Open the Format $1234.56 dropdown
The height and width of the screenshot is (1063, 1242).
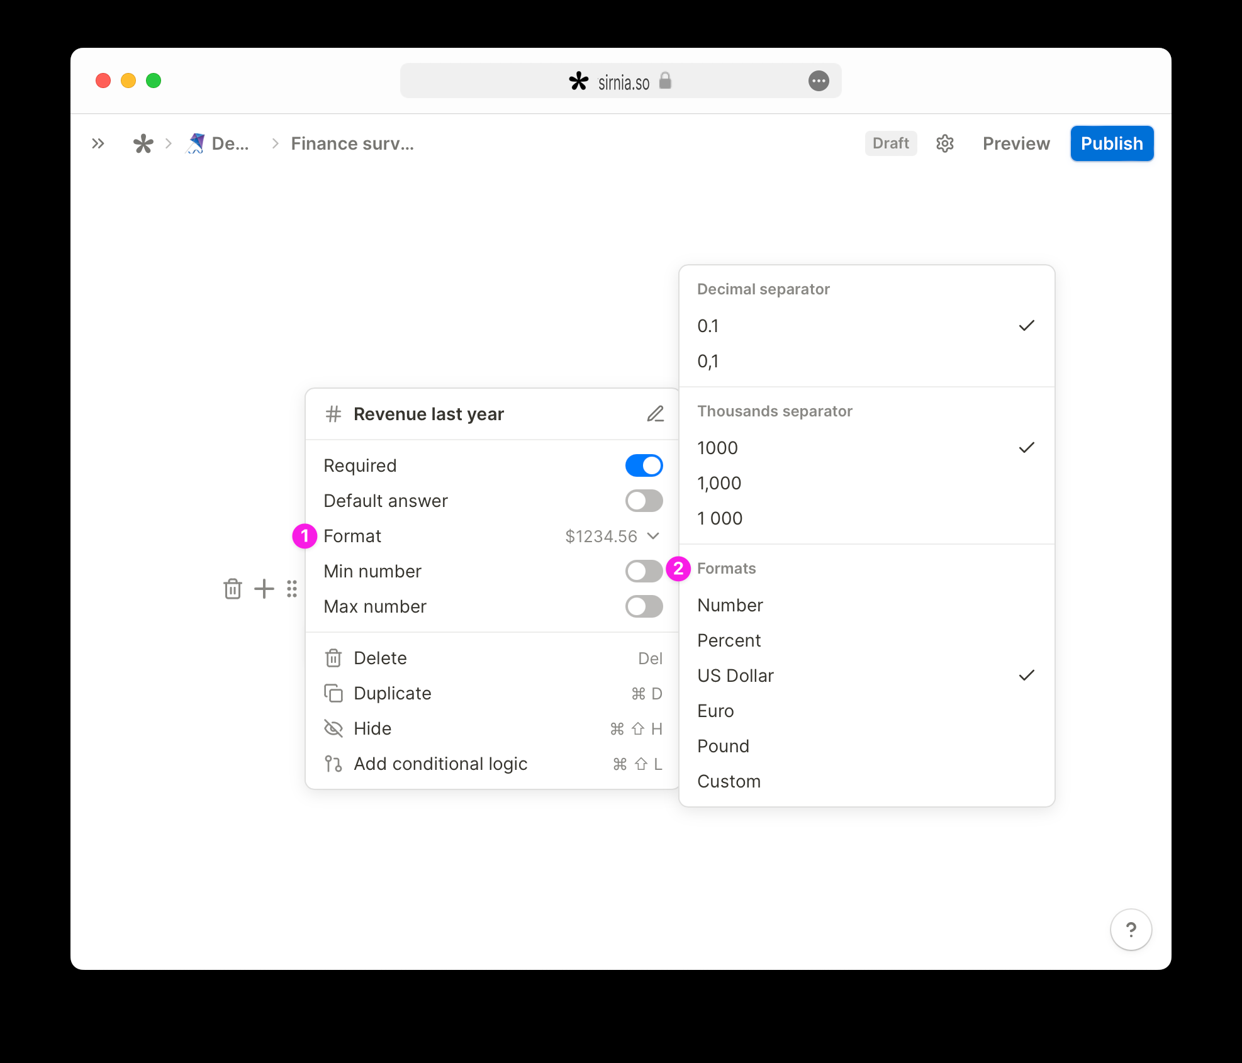click(612, 536)
